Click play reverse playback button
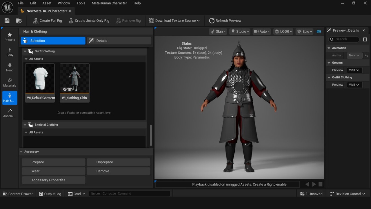Image resolution: width=371 pixels, height=209 pixels. tap(307, 184)
